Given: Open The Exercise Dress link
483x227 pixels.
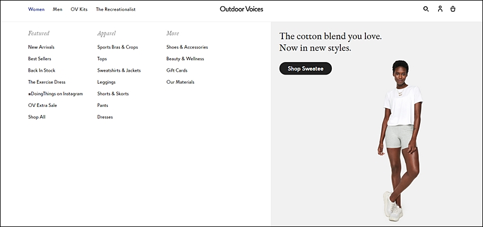Looking at the screenshot, I should [x=47, y=82].
